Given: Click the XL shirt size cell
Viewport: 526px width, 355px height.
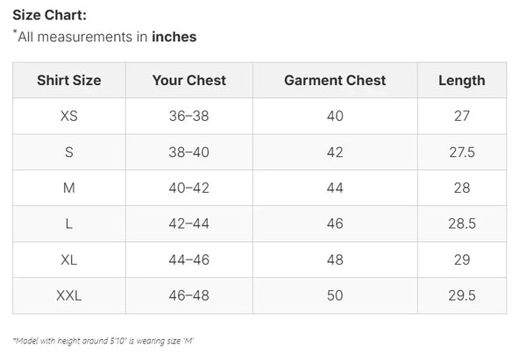Looking at the screenshot, I should pyautogui.click(x=68, y=259).
